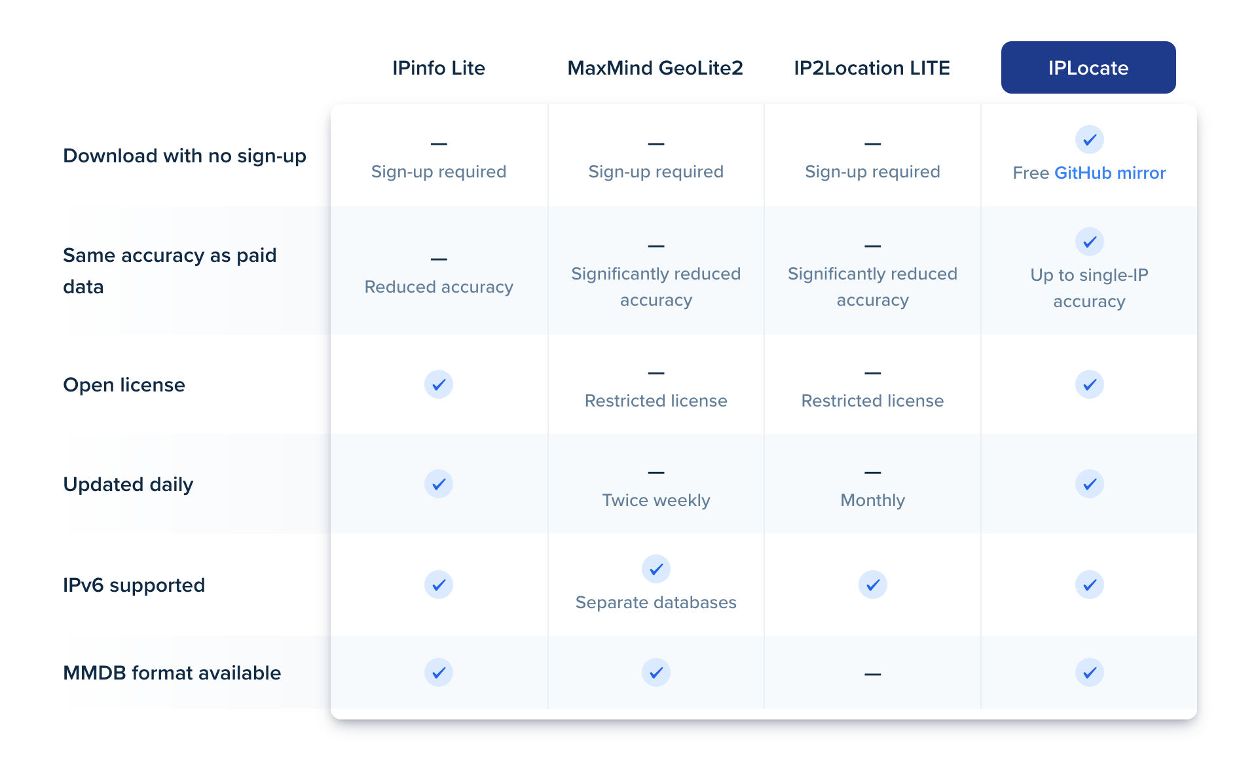Click the IPLocate header button
Screen dimensions: 1239x762
pos(1088,67)
